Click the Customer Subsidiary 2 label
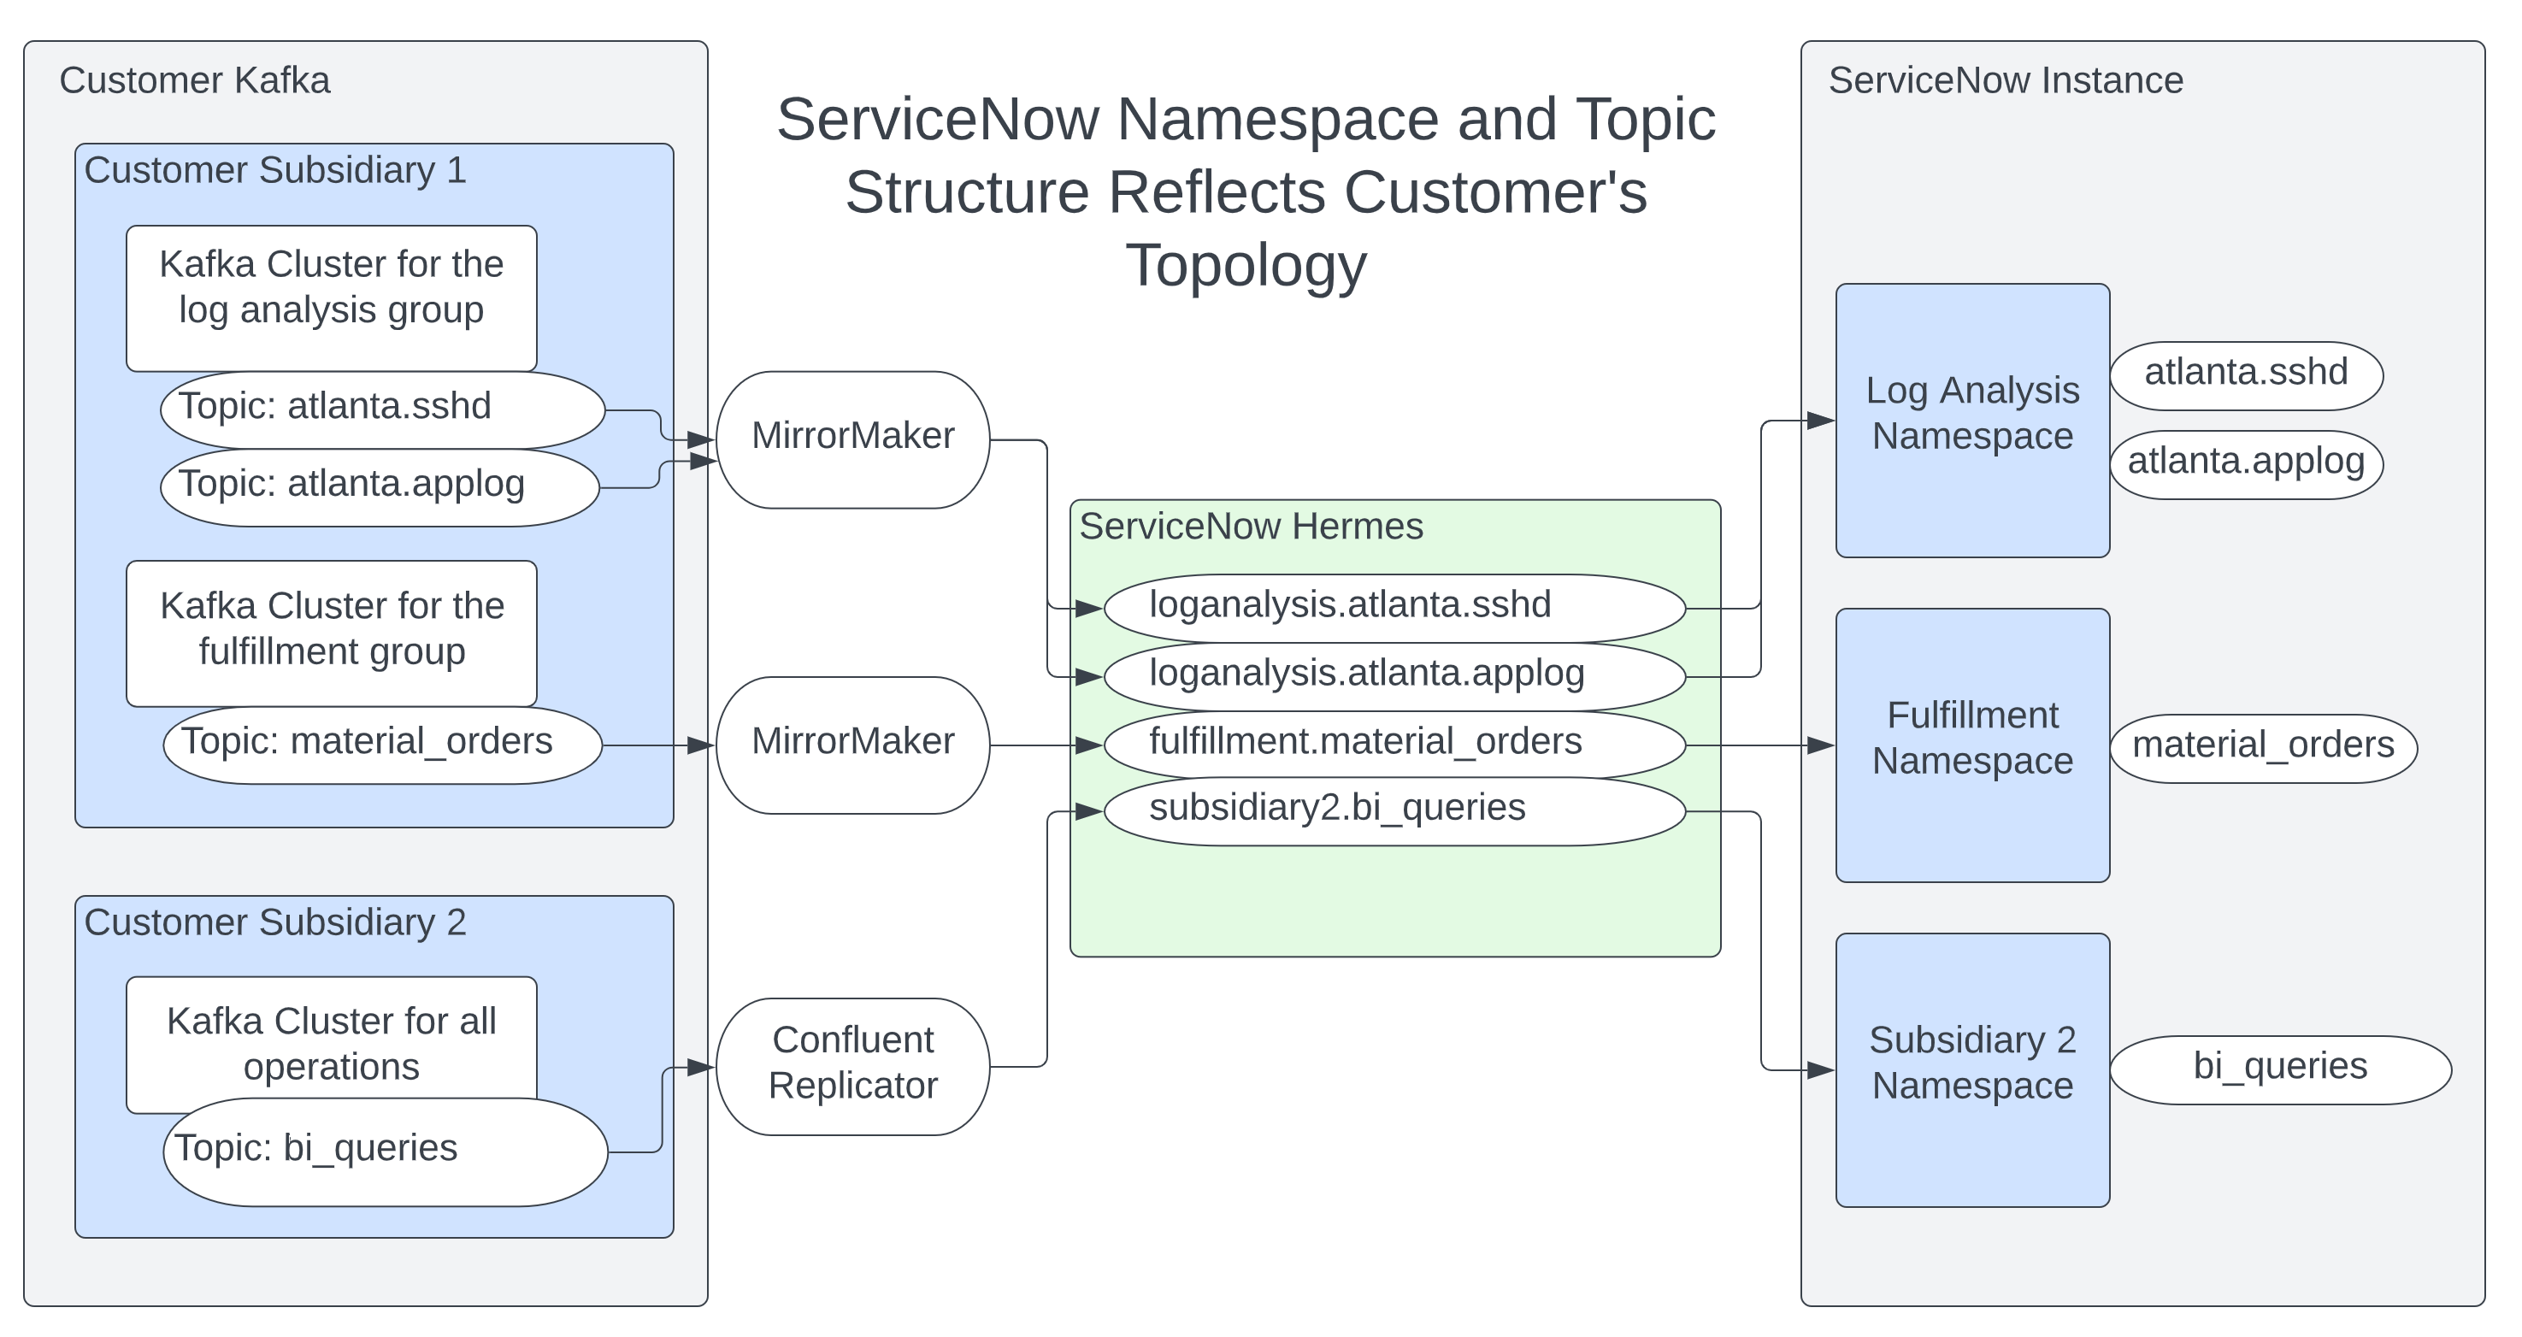 (275, 922)
